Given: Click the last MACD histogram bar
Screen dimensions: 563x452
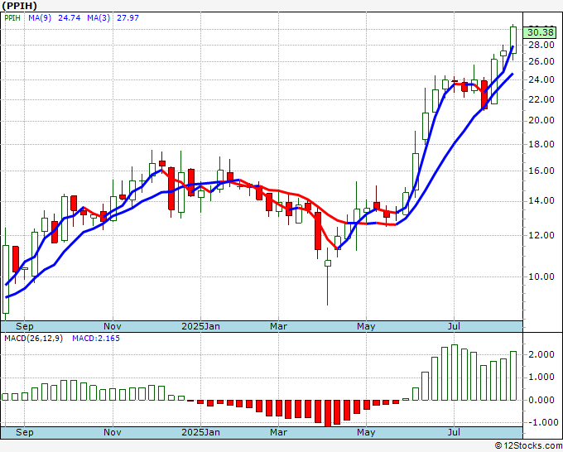Looking at the screenshot, I should pos(513,376).
